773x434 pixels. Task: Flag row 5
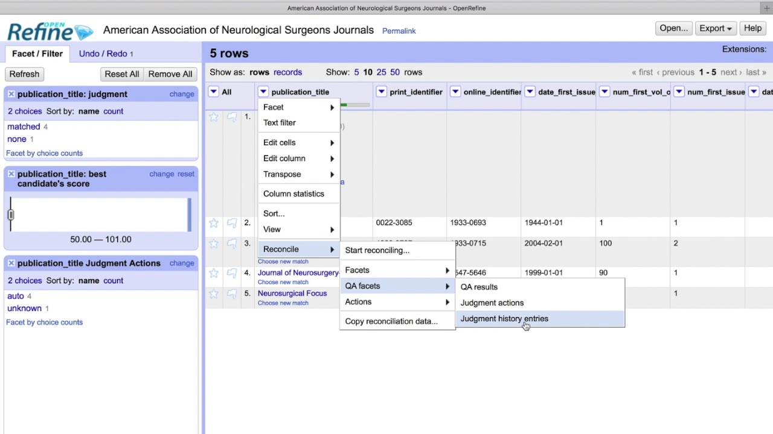[x=231, y=294]
